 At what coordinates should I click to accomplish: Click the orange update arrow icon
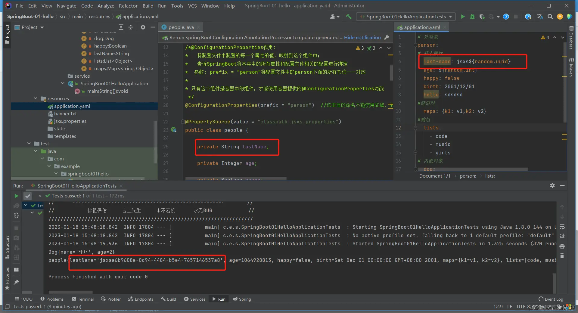(560, 17)
